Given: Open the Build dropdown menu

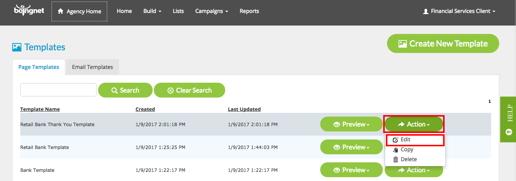Looking at the screenshot, I should [152, 11].
